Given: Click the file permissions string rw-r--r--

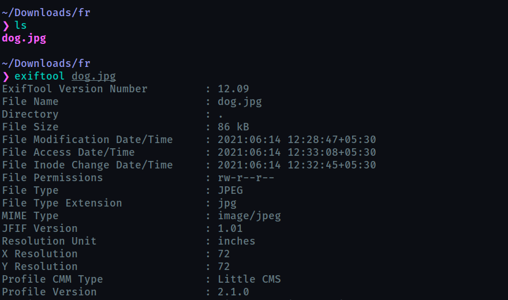Looking at the screenshot, I should pyautogui.click(x=246, y=178).
